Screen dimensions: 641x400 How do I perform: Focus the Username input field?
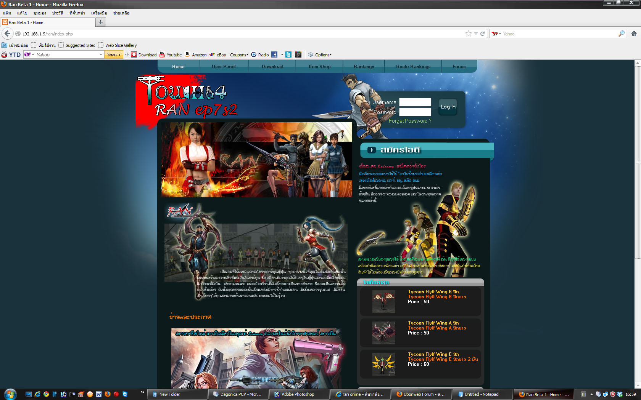pos(415,102)
